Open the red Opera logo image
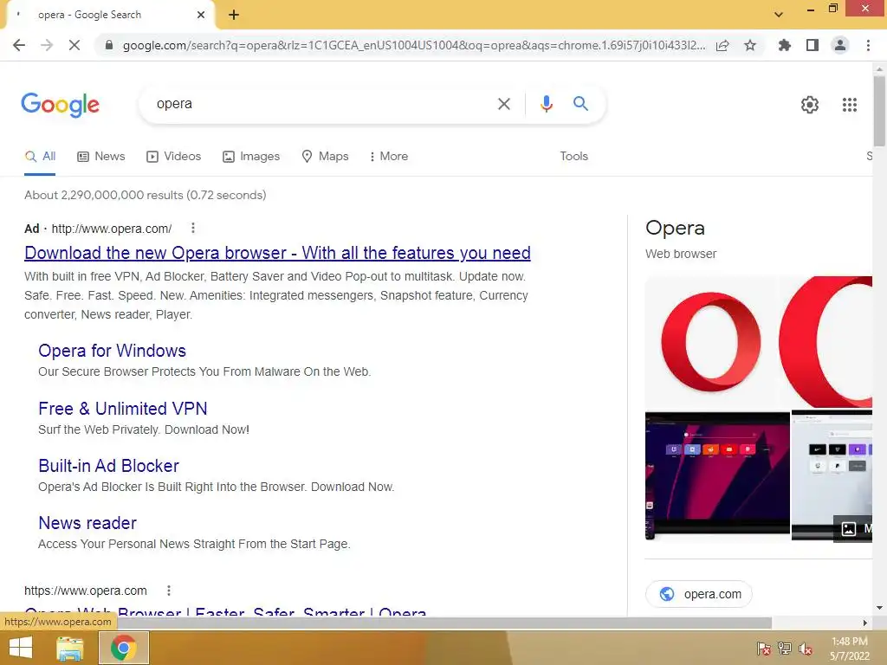The width and height of the screenshot is (887, 665). 711,342
